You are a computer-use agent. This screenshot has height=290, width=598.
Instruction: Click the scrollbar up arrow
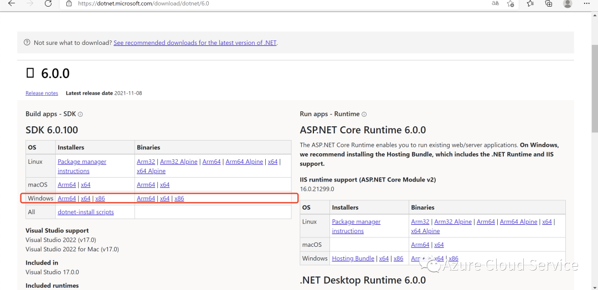pyautogui.click(x=595, y=15)
